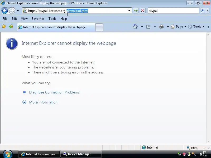This screenshot has width=211, height=158.
Task: Open the View menu
Action: point(24,19)
